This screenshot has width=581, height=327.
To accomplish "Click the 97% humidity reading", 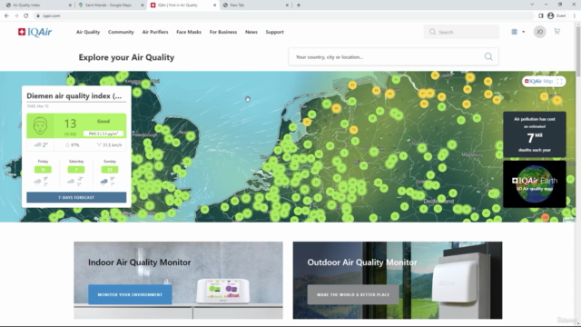I will point(73,145).
